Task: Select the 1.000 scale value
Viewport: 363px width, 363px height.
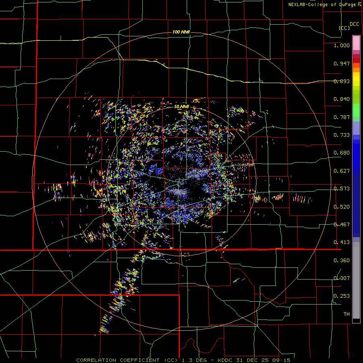Action: [x=342, y=45]
